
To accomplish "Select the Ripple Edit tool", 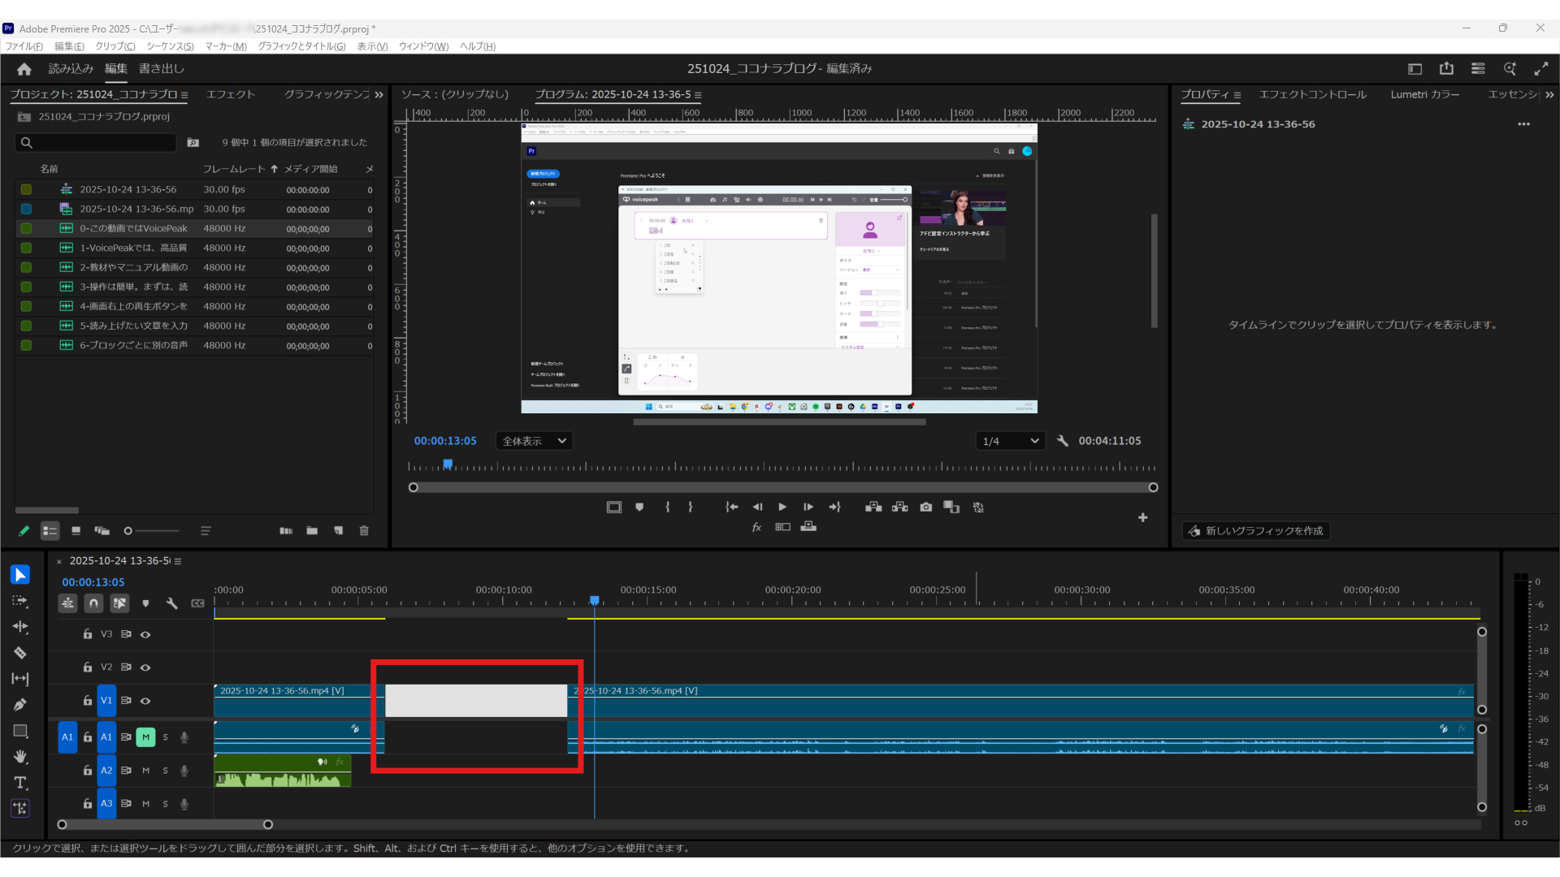I will (x=20, y=627).
